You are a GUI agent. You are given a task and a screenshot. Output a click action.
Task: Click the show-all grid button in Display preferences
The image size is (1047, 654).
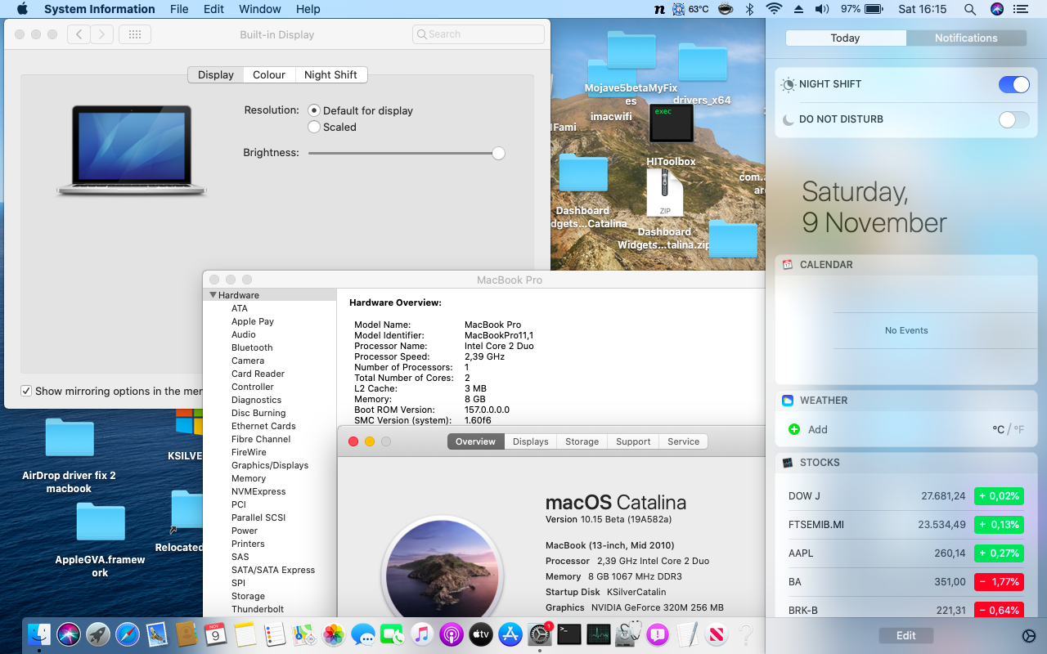[135, 34]
